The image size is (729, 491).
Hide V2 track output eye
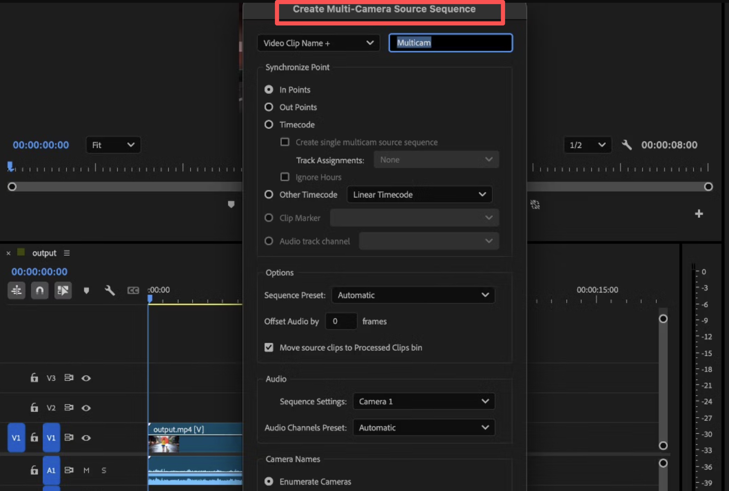86,408
